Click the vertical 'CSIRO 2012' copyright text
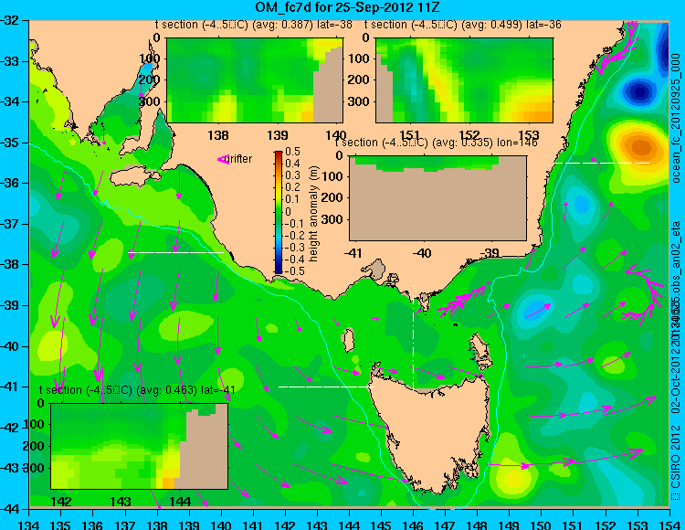This screenshot has height=530, width=685. coord(676,461)
